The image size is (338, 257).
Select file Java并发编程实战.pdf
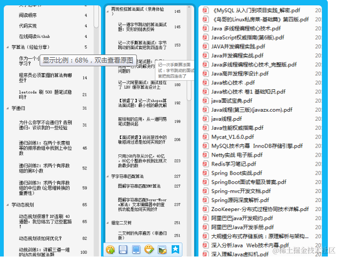pos(237,56)
